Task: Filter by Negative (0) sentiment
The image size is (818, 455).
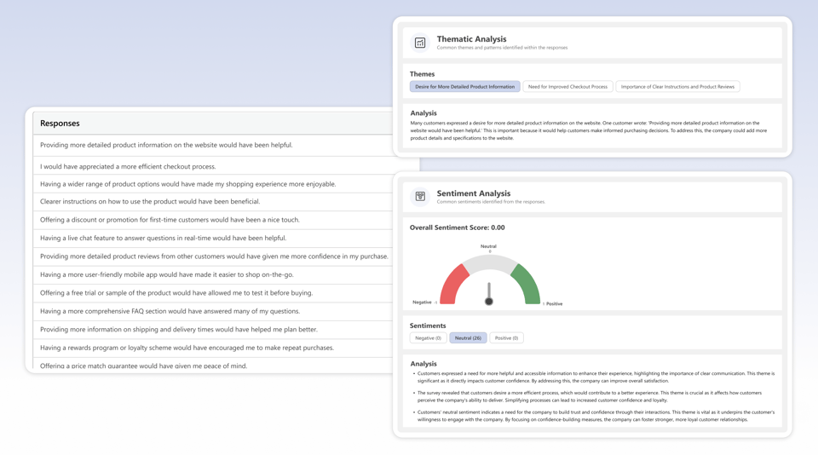Action: (x=429, y=338)
